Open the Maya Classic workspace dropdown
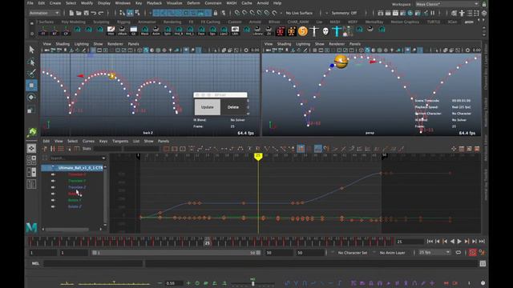This screenshot has height=288, width=513. 447,4
